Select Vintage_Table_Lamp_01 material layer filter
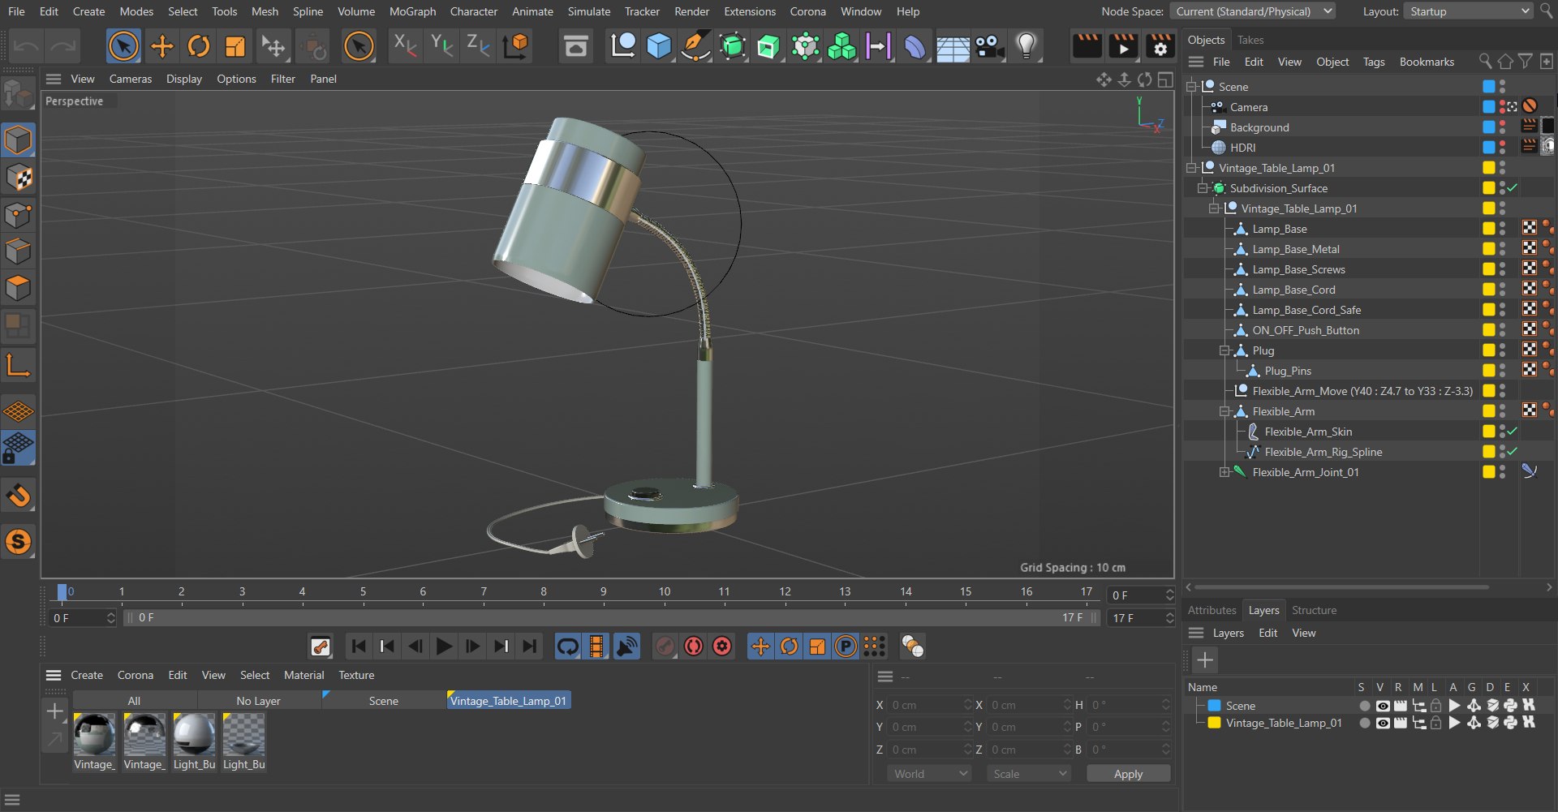This screenshot has width=1558, height=812. 509,701
